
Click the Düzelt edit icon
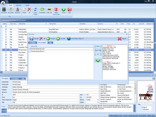pos(24,10)
